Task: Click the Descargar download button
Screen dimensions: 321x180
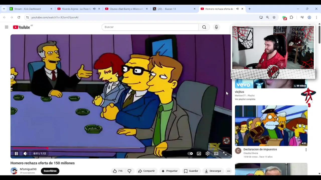Action: pyautogui.click(x=213, y=171)
